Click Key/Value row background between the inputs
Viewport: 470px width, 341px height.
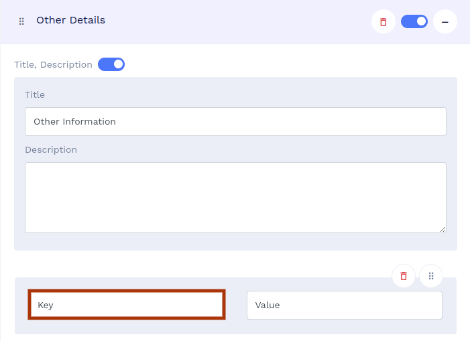pyautogui.click(x=236, y=305)
